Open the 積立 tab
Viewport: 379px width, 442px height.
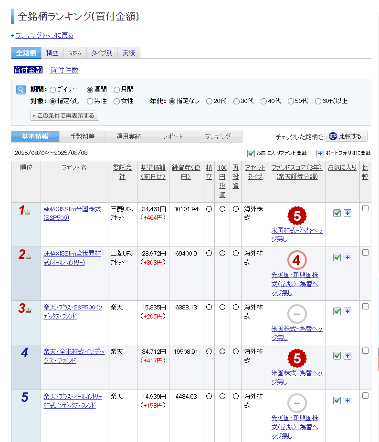pyautogui.click(x=52, y=53)
